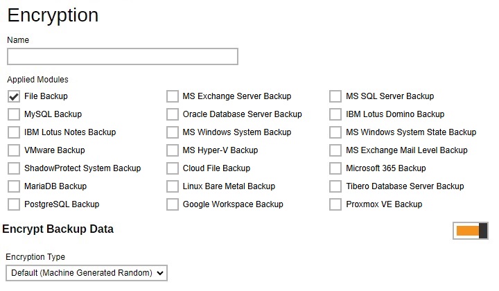499x291 pixels.
Task: Enable MySQL Backup module checkbox
Action: coord(14,114)
